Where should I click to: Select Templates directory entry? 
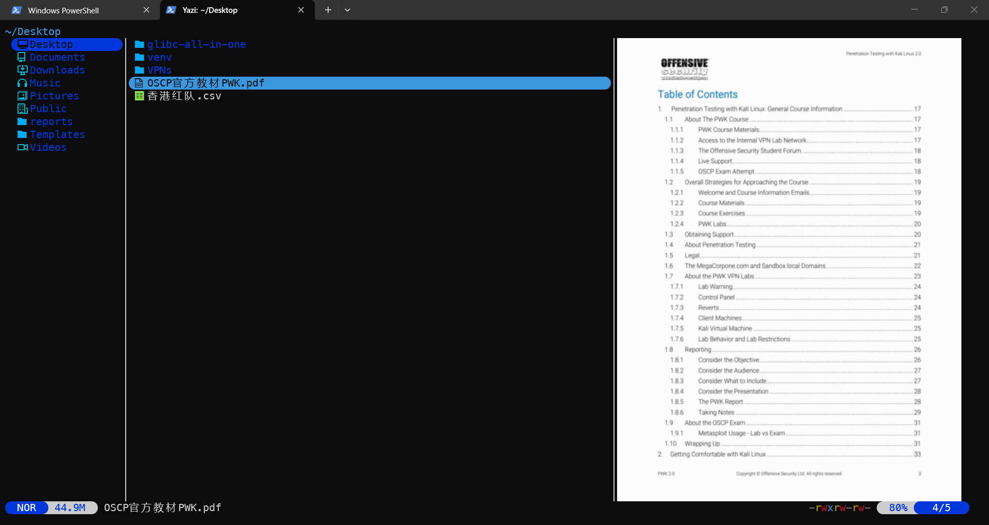tap(57, 134)
